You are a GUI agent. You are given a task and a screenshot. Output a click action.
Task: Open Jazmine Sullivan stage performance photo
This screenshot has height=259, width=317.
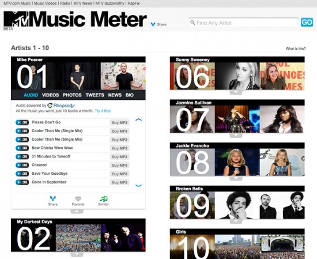pos(237,119)
